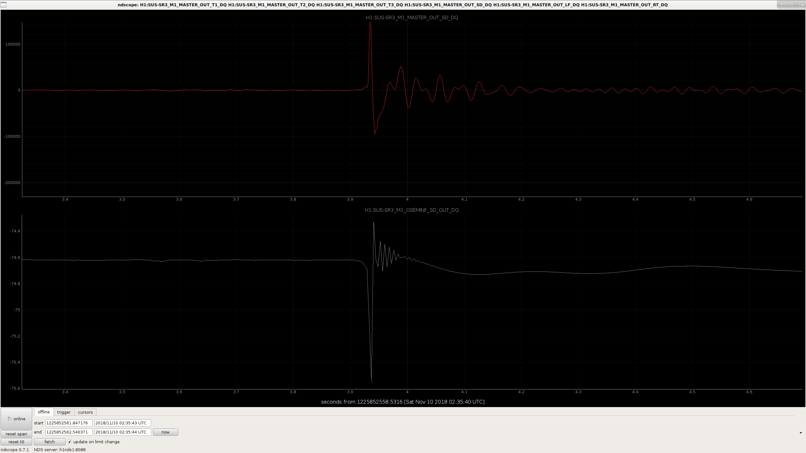Click the start UTC date field
This screenshot has width=806, height=453.
(x=123, y=423)
